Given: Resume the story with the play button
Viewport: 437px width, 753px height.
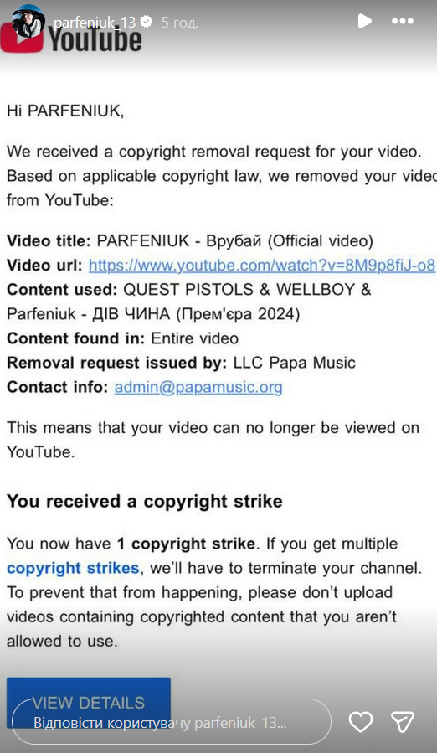Looking at the screenshot, I should (364, 21).
